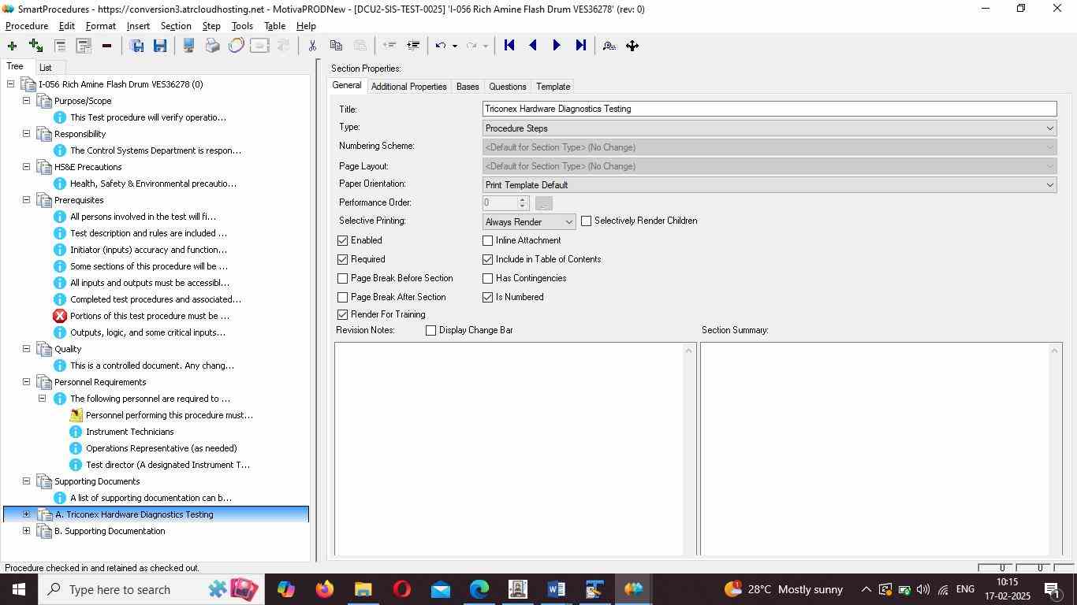The width and height of the screenshot is (1077, 605).
Task: Open the Section menu
Action: point(175,26)
